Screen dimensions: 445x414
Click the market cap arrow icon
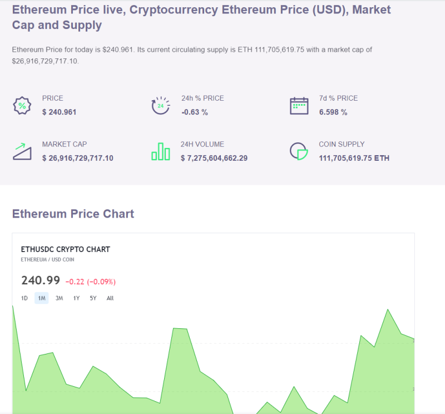pos(22,151)
